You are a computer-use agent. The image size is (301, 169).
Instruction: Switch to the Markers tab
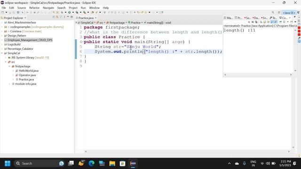[x=228, y=18]
